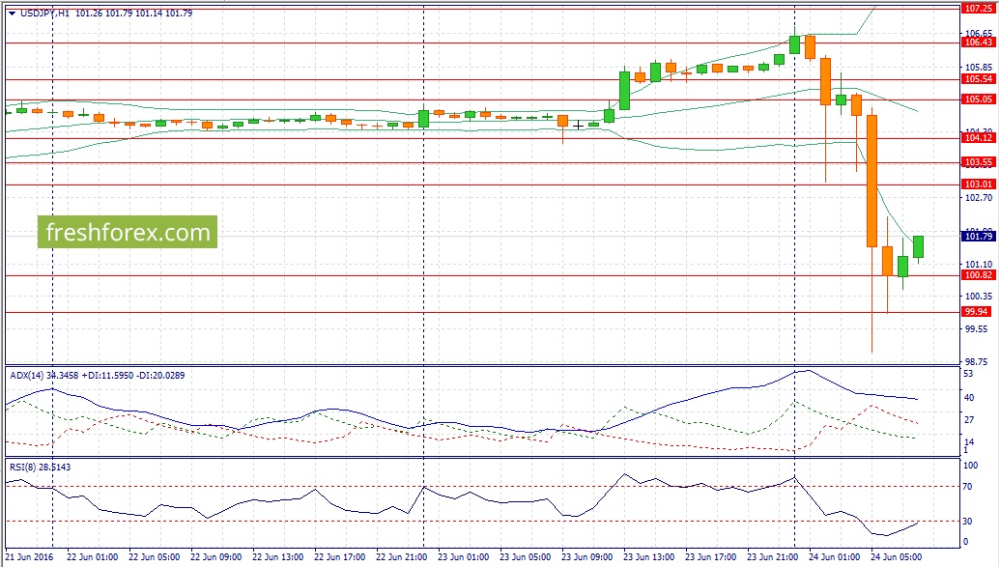Screen dimensions: 1000x567
Task: Select the 107.25 red price label
Action: pos(979,8)
